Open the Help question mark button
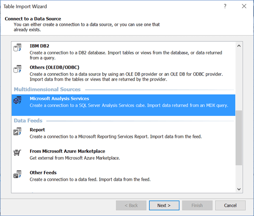The width and height of the screenshot is (254, 216). click(x=225, y=6)
